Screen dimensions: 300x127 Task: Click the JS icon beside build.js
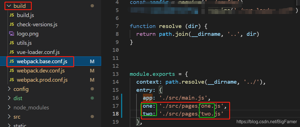(12, 15)
